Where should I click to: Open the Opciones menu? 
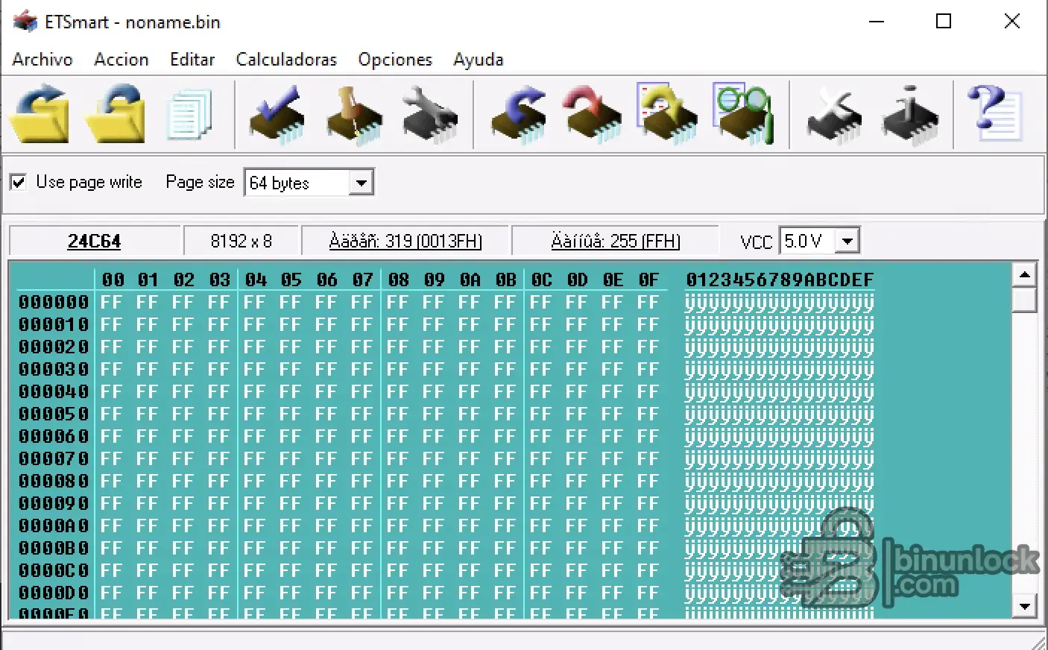395,59
